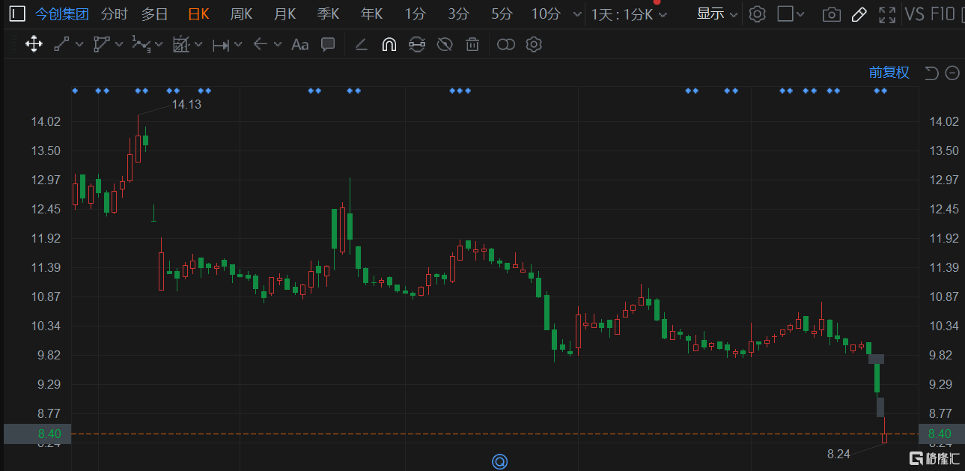Click the overlapping circles icon
This screenshot has height=471, width=965.
(506, 44)
